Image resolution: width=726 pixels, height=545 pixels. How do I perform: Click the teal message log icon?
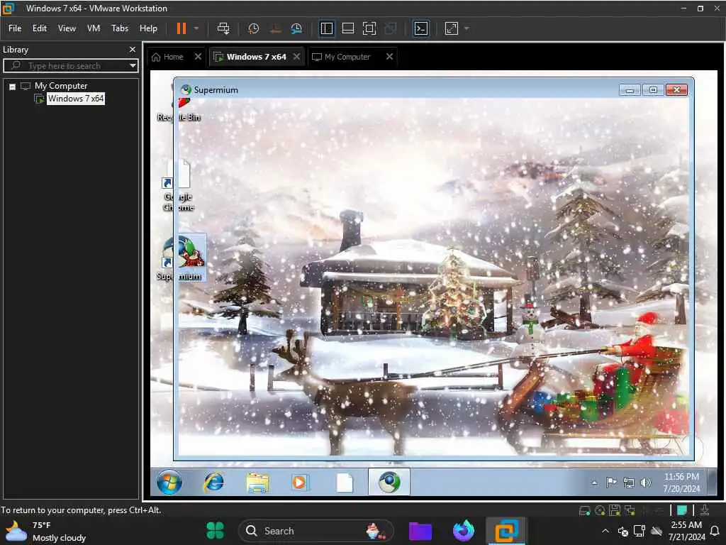point(681,510)
